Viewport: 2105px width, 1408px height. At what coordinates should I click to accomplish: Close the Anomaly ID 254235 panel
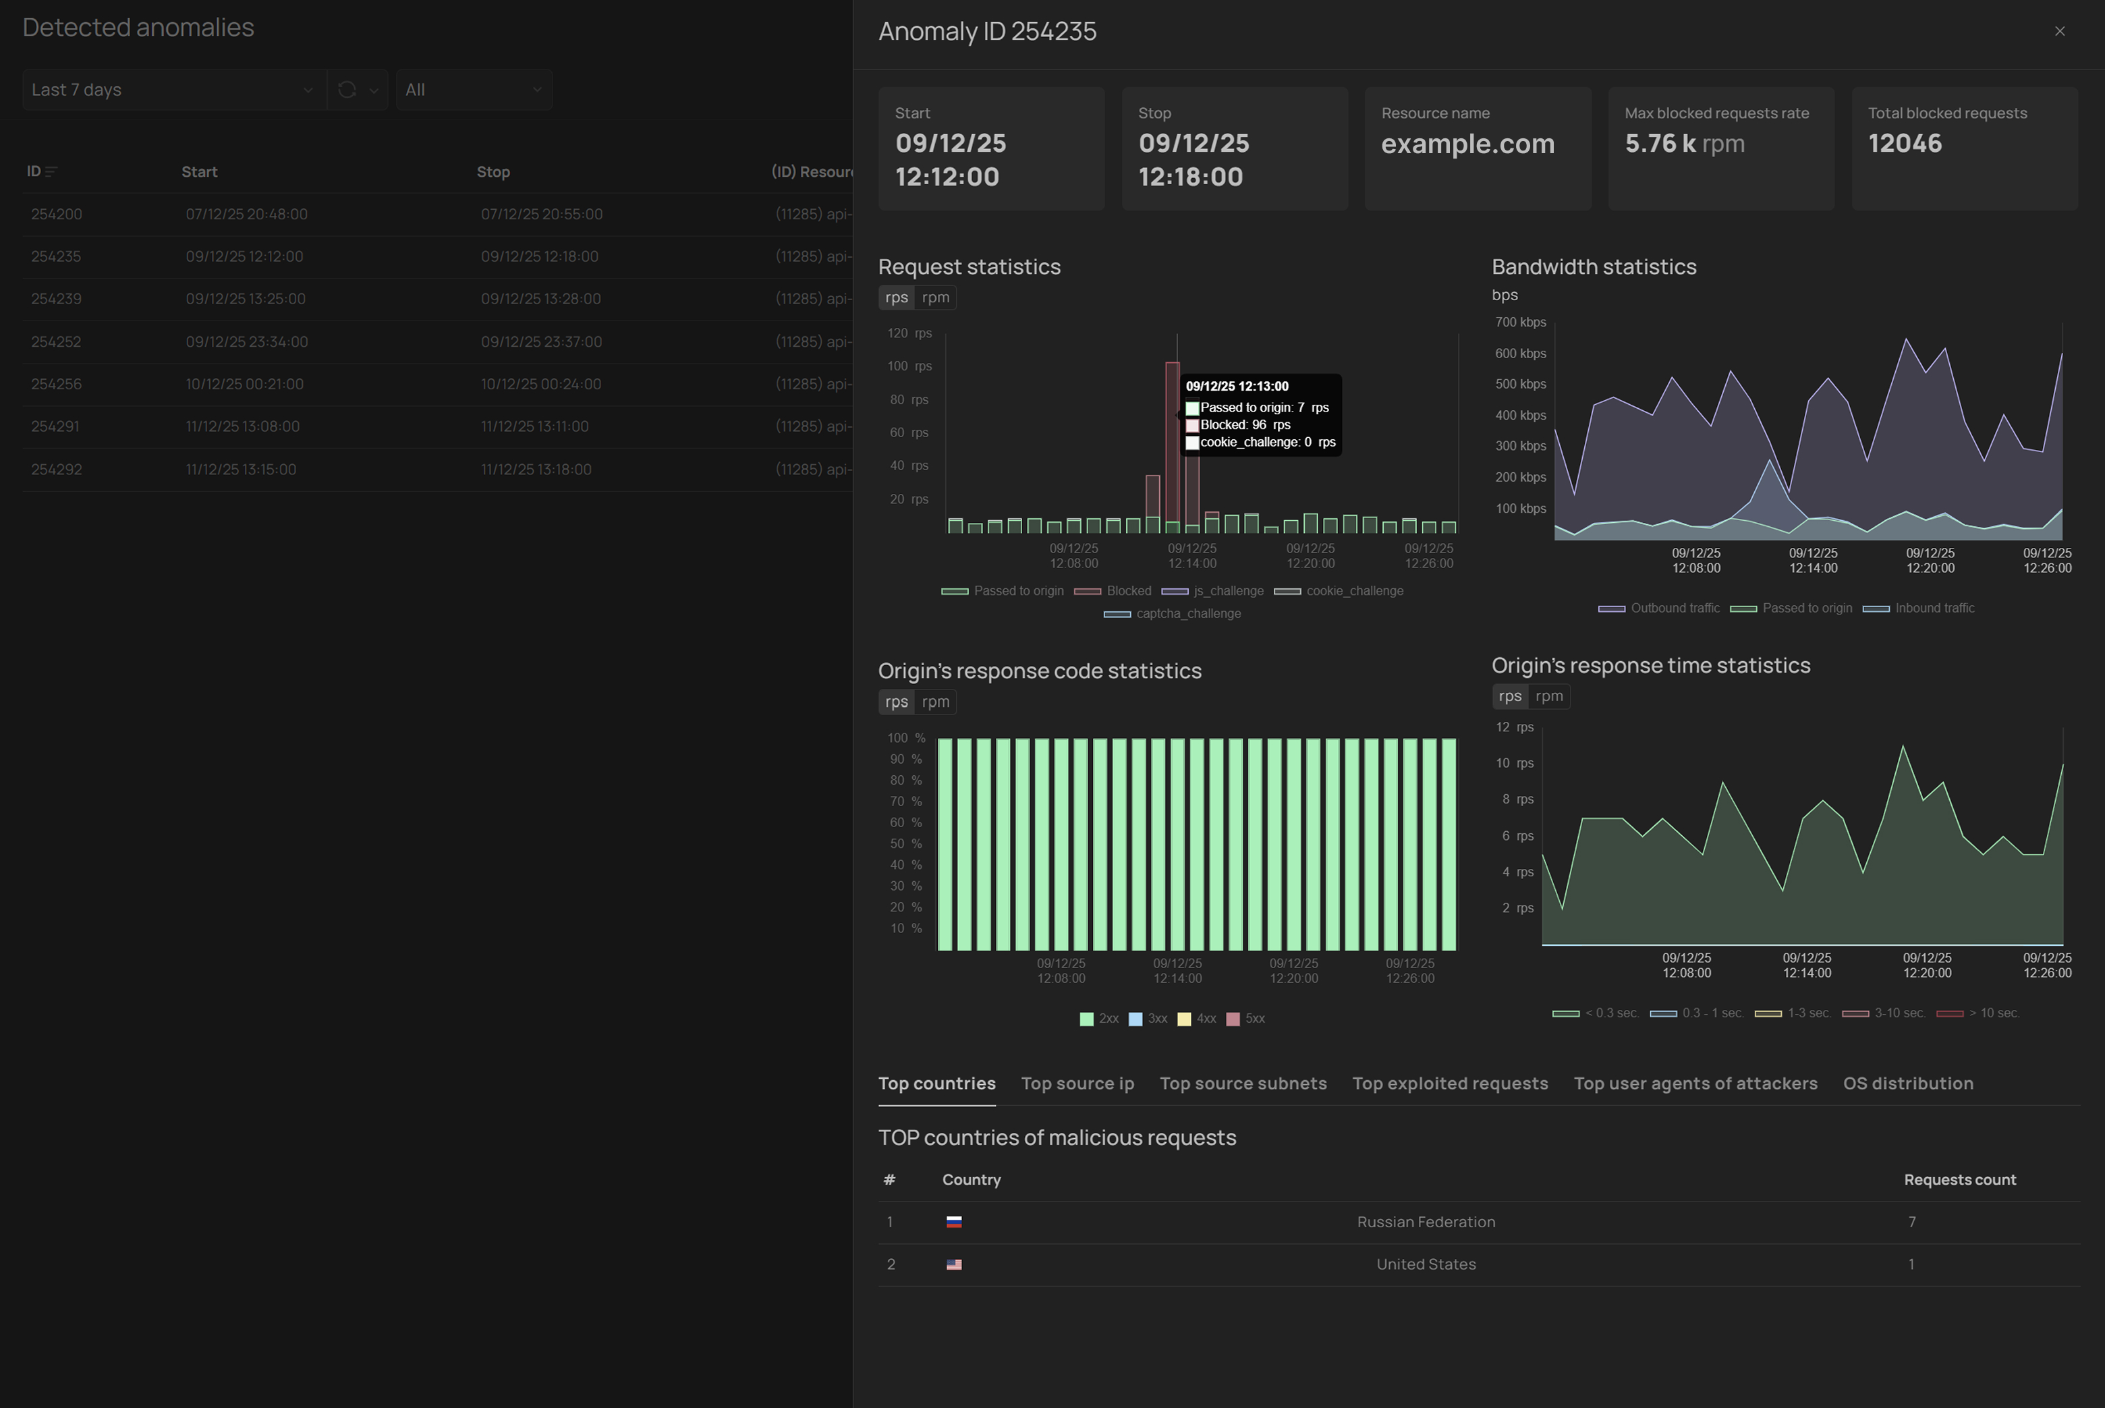click(2059, 32)
